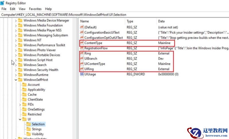Click the RegistrationFlow string value icon
229x139 pixels.
click(x=82, y=48)
